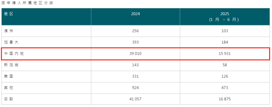Select the value 331 for 美国

135,76
